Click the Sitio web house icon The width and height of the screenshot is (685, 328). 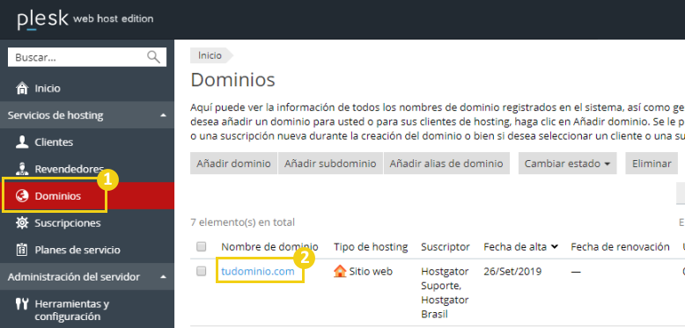[x=340, y=272]
